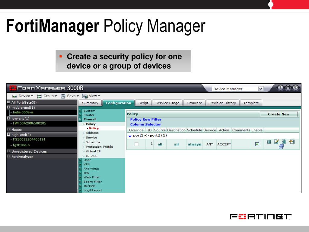Expand the All FortiGate(8) group
This screenshot has height=232, width=309.
(x=8, y=102)
